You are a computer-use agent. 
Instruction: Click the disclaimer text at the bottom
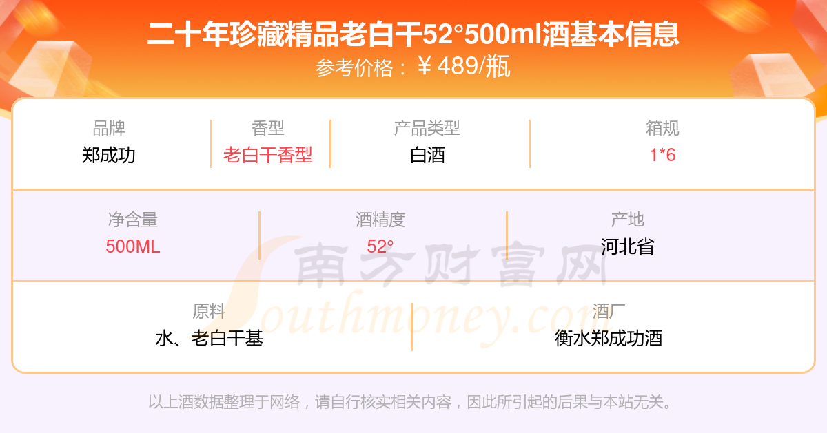(410, 401)
